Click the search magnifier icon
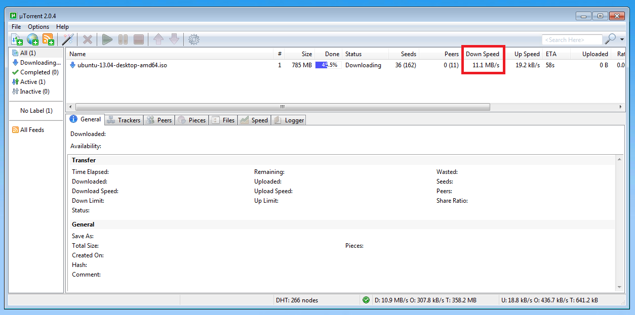 tap(611, 39)
